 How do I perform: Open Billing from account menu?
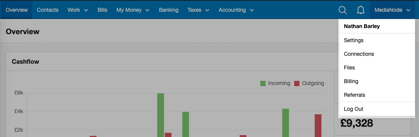(377, 81)
